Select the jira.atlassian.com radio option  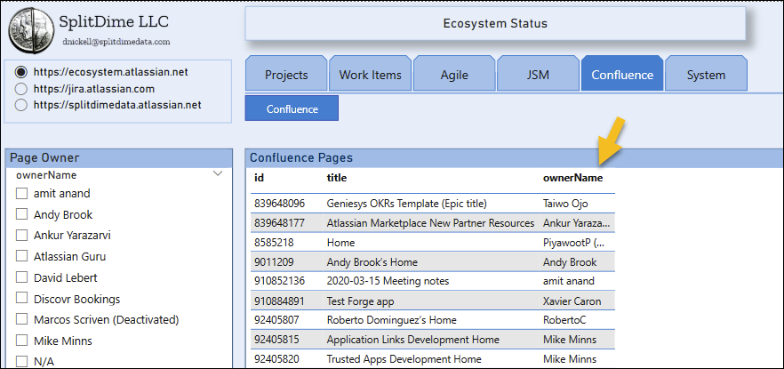coord(22,89)
